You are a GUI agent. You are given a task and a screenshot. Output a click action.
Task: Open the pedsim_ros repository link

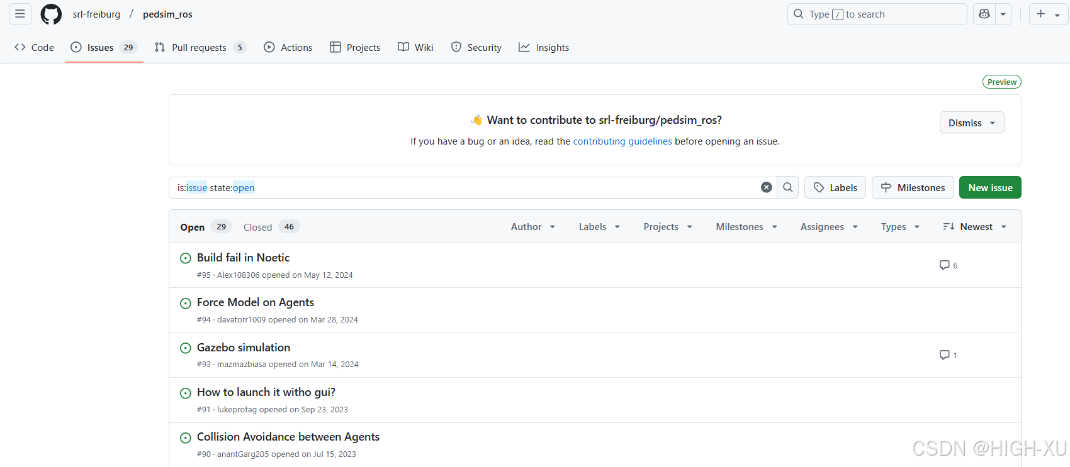167,14
